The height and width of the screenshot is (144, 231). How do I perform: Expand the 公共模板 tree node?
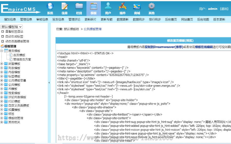(2, 85)
